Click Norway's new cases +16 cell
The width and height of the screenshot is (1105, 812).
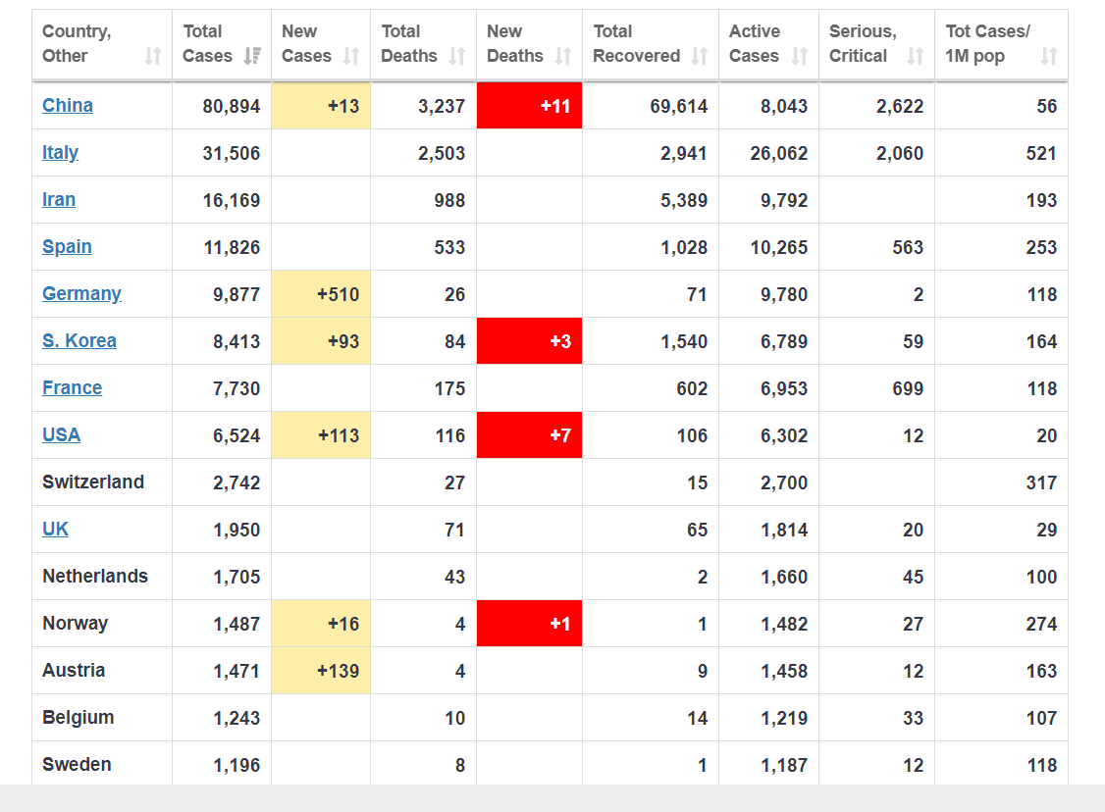click(321, 624)
